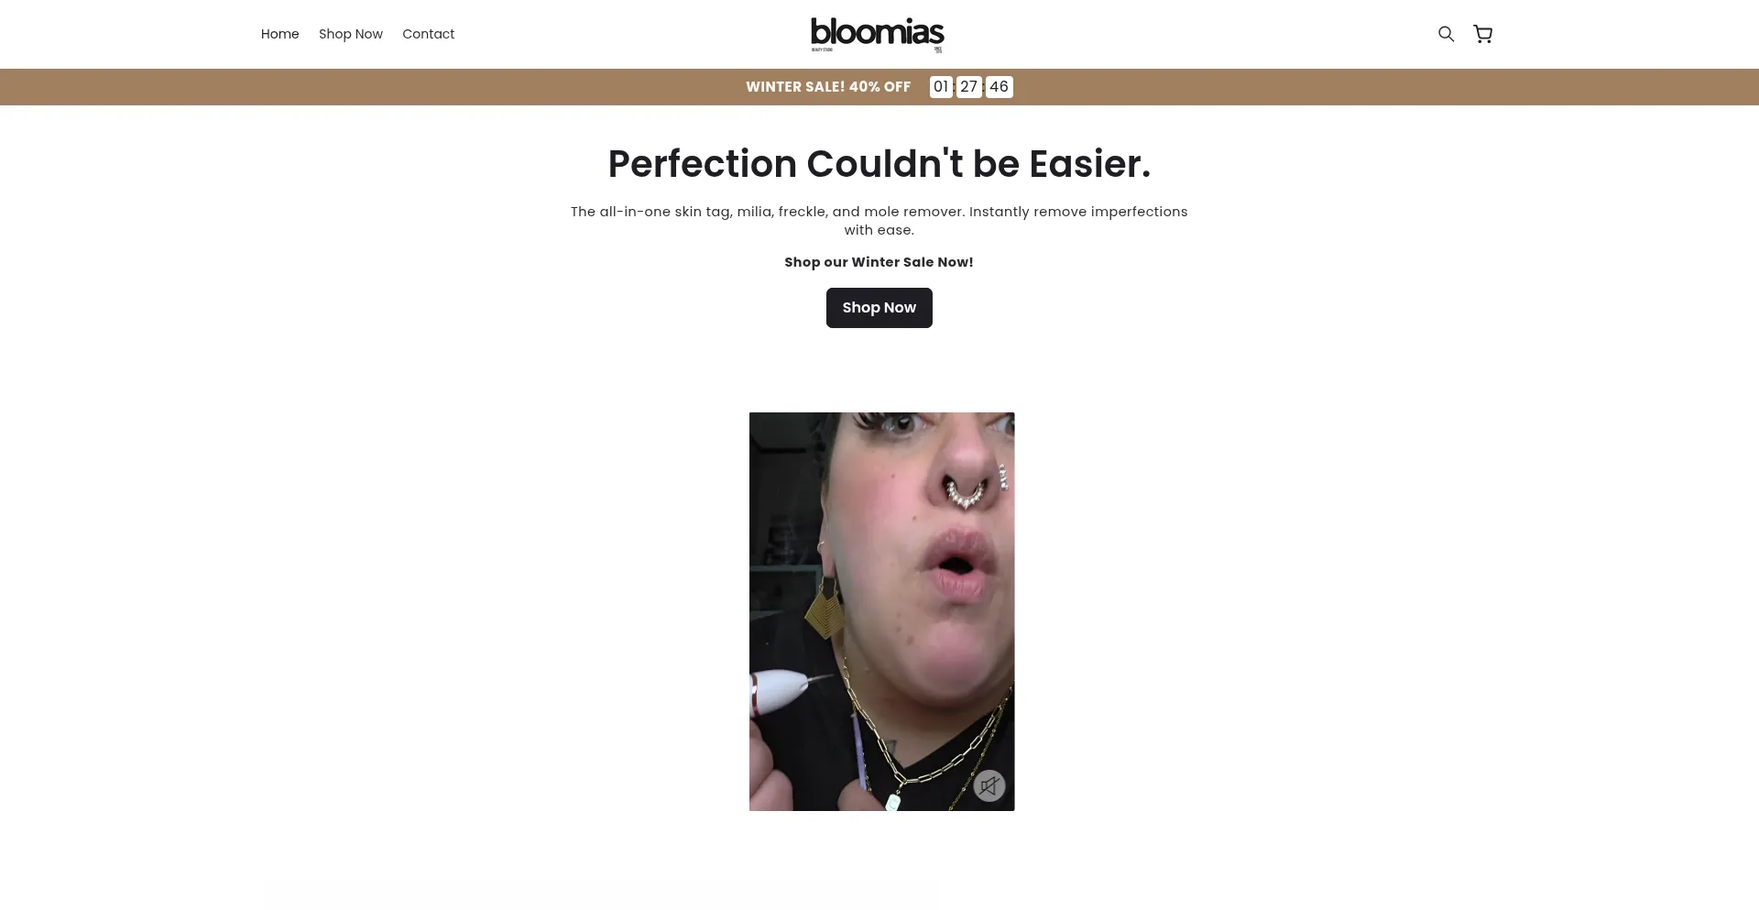Open the shopping cart icon
This screenshot has width=1759, height=910.
point(1482,34)
